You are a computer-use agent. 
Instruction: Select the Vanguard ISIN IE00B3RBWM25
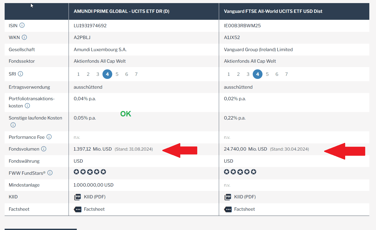[242, 26]
